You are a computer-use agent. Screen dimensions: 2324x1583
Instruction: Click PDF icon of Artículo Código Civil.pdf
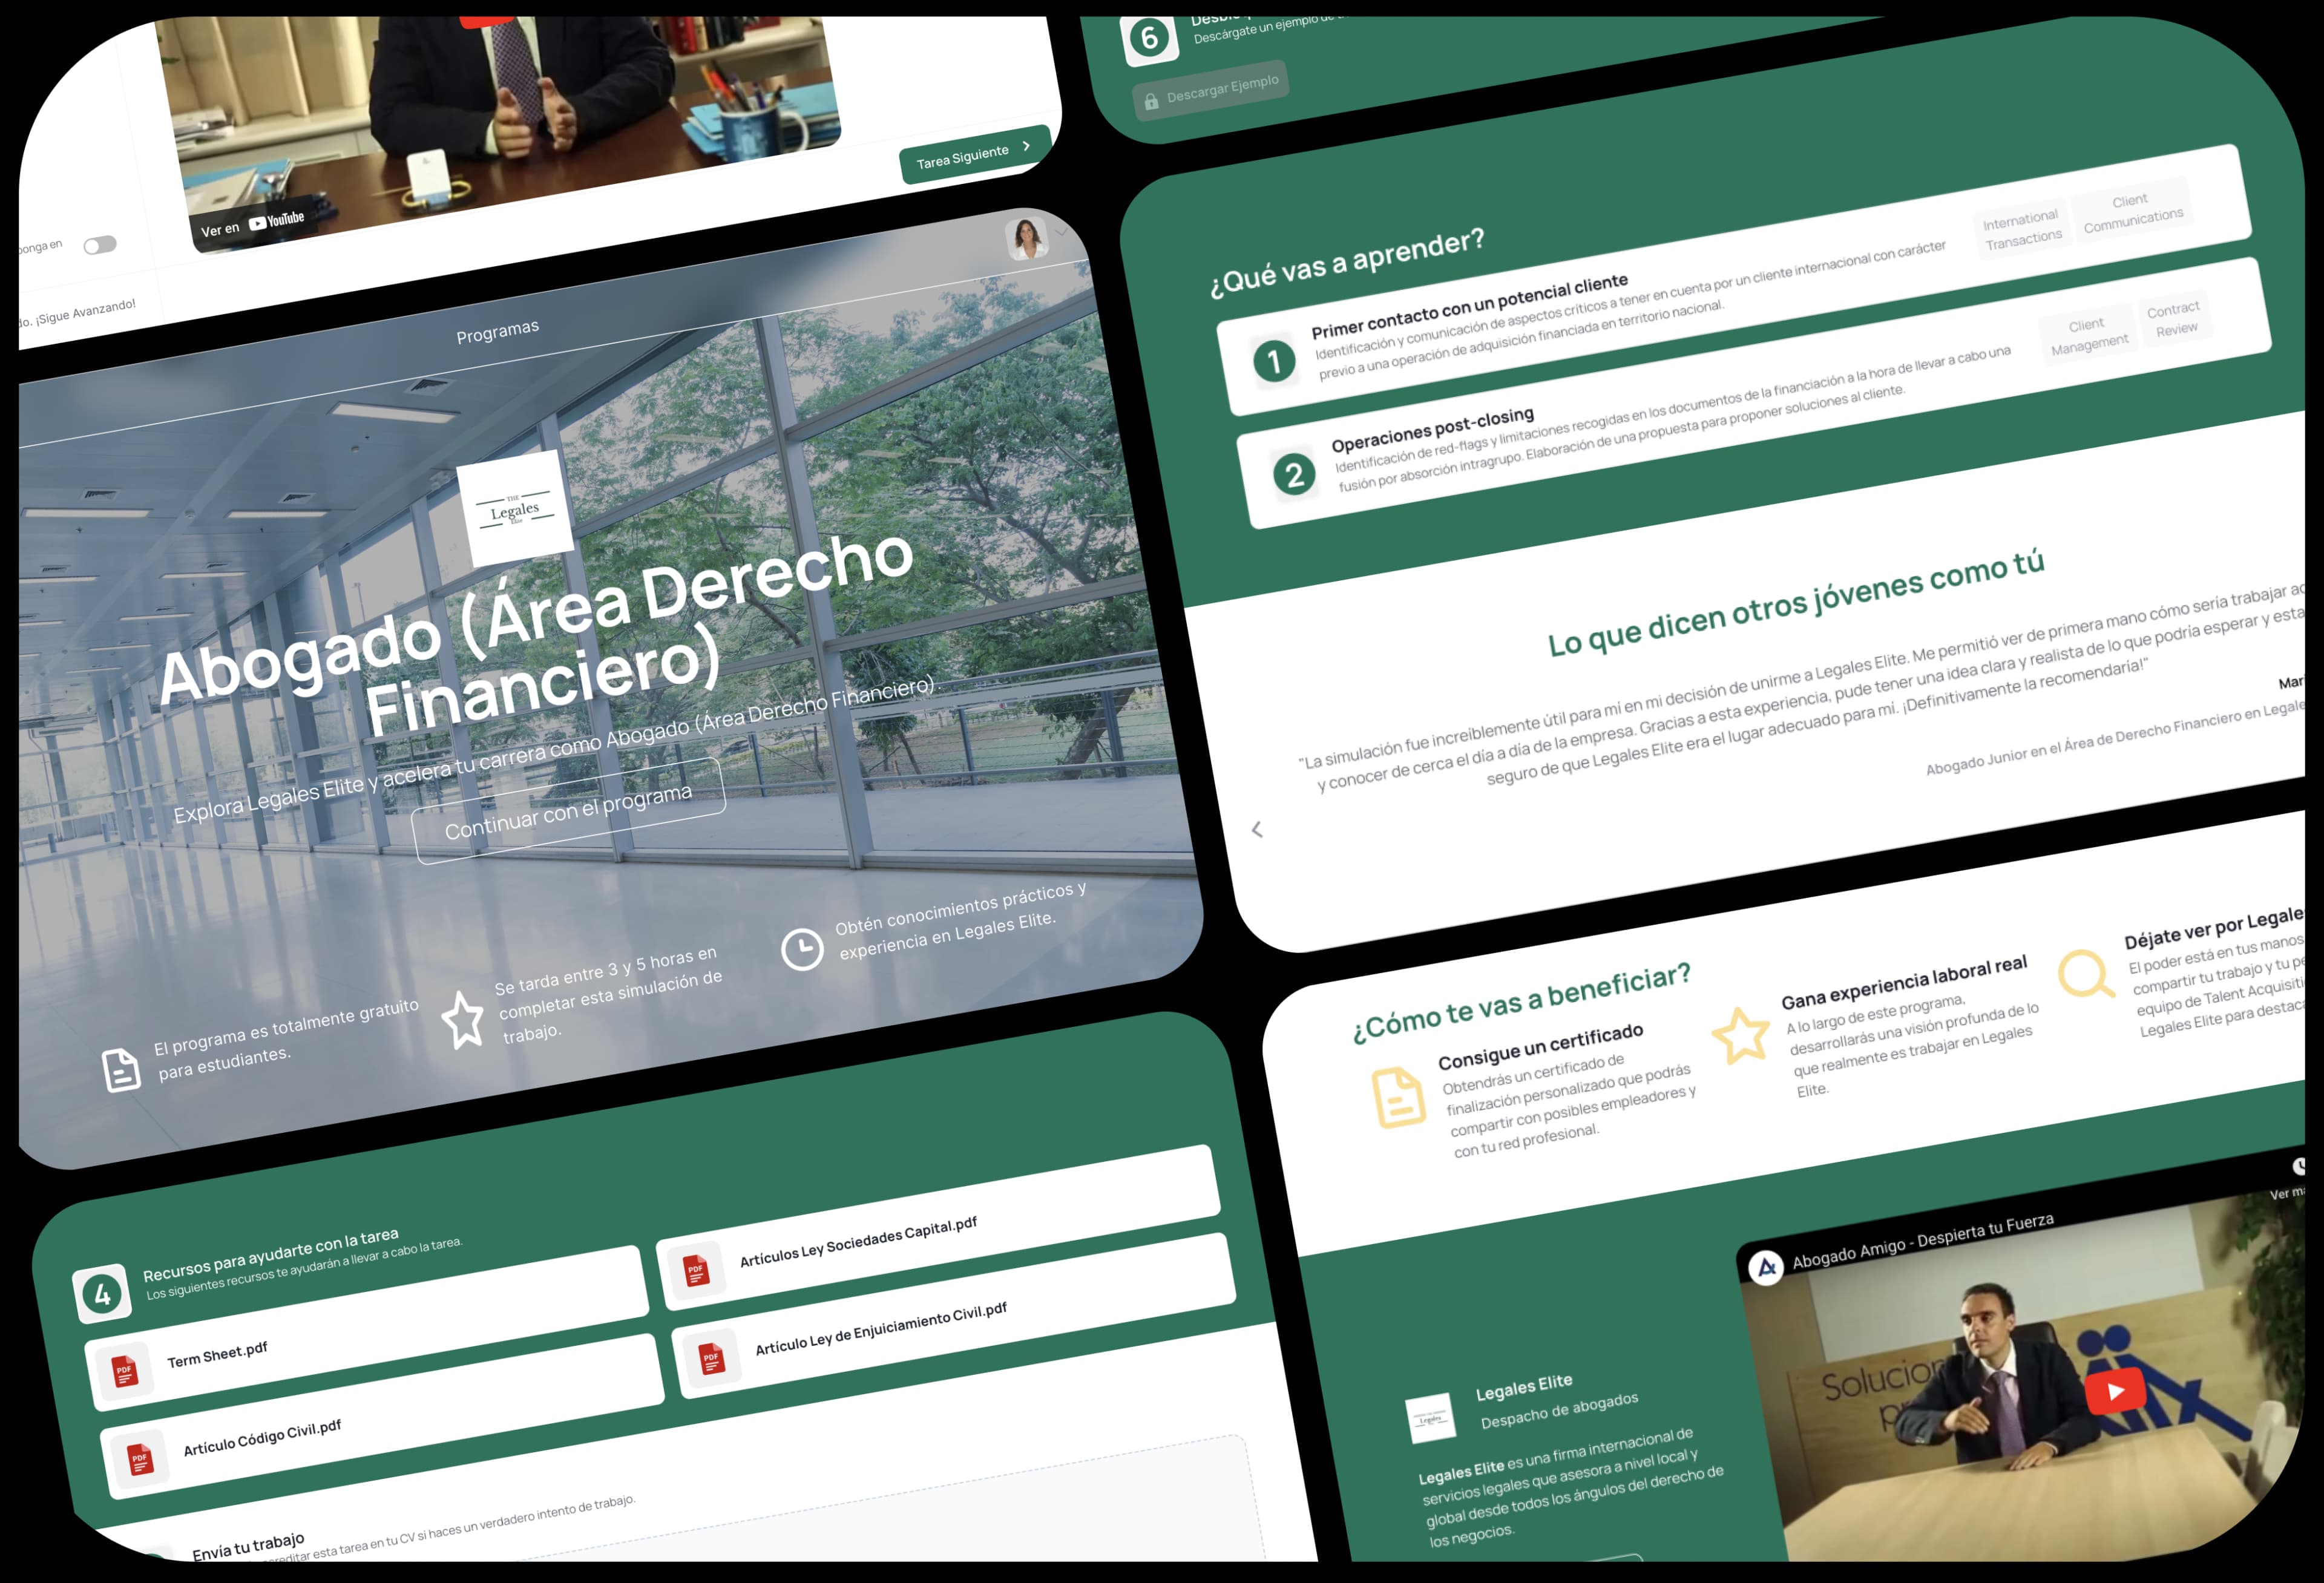click(x=140, y=1459)
